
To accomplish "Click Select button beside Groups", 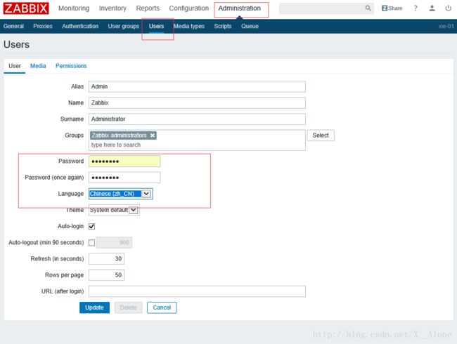I will click(321, 135).
